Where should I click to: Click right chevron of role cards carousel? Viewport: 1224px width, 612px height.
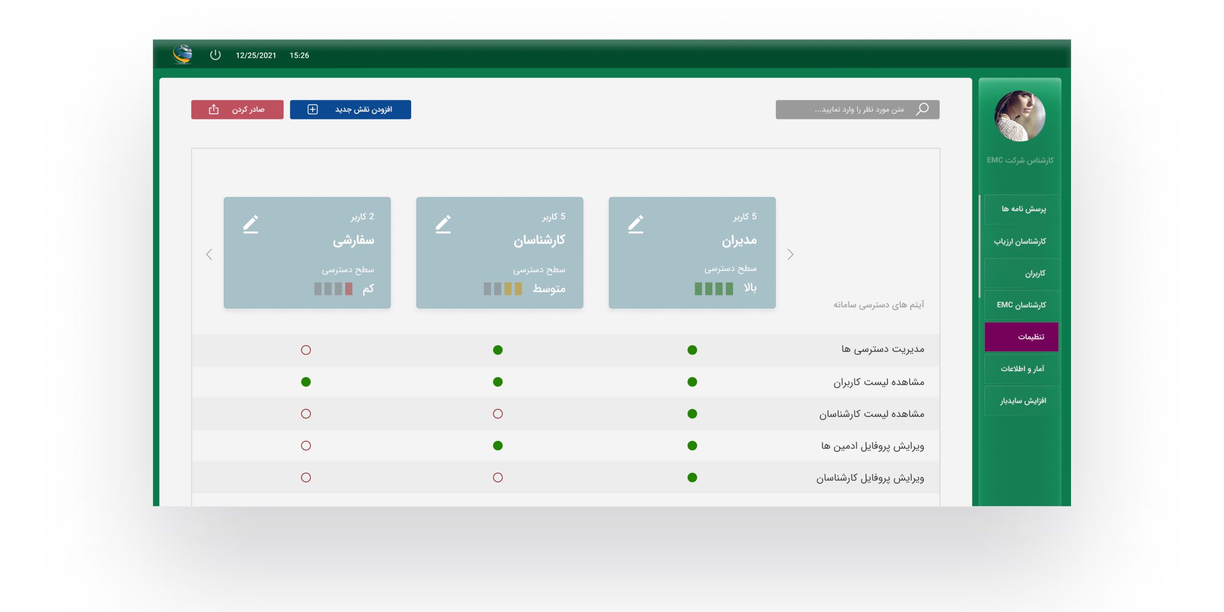pyautogui.click(x=790, y=254)
